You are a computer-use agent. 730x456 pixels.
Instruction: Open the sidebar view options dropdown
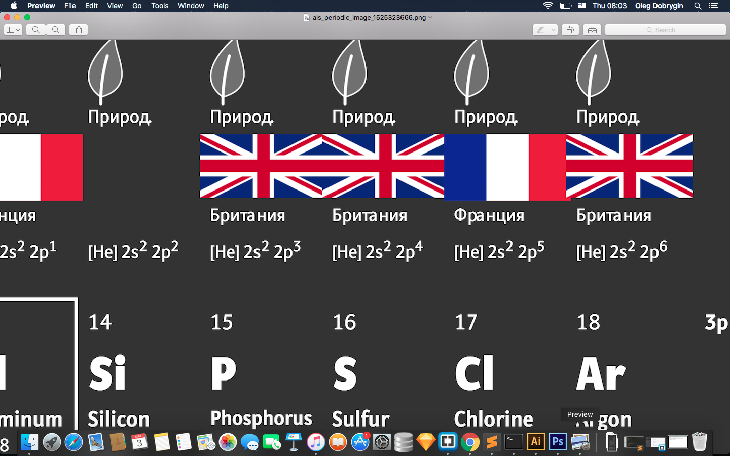pos(13,30)
